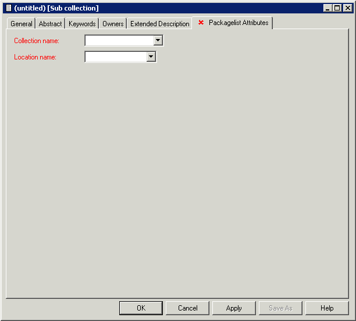The image size is (356, 321).
Task: Select the Keywords tab
Action: coord(82,24)
